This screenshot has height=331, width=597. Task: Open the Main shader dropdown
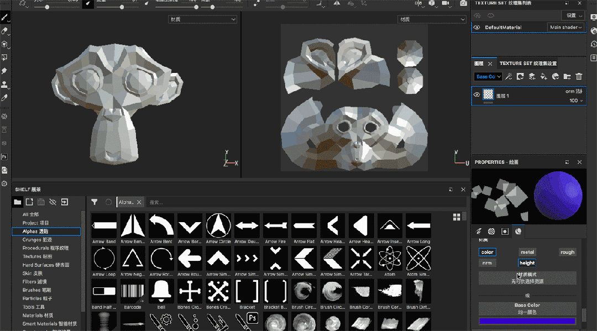pos(566,28)
